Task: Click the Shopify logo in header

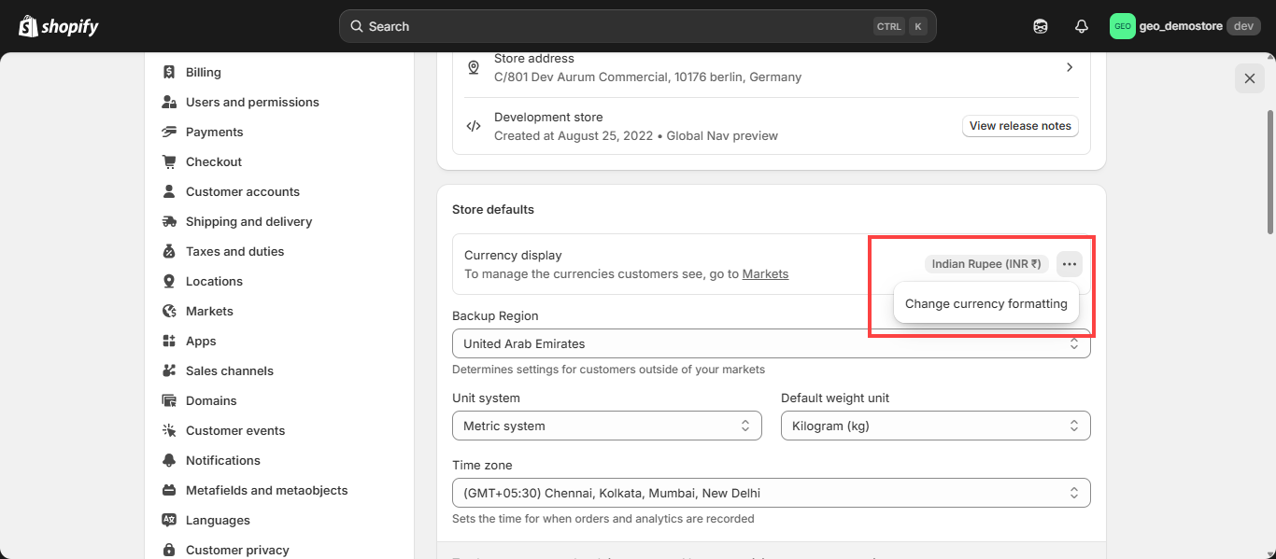Action: (59, 26)
